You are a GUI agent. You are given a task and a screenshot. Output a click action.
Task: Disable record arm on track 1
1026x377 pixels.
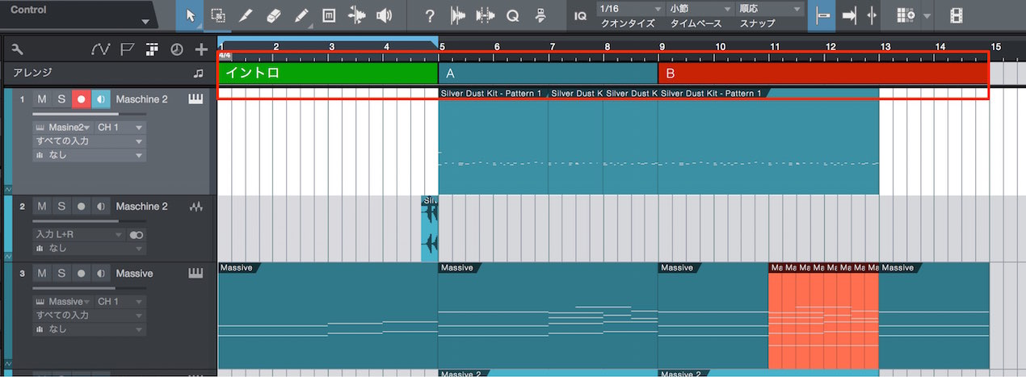click(81, 99)
